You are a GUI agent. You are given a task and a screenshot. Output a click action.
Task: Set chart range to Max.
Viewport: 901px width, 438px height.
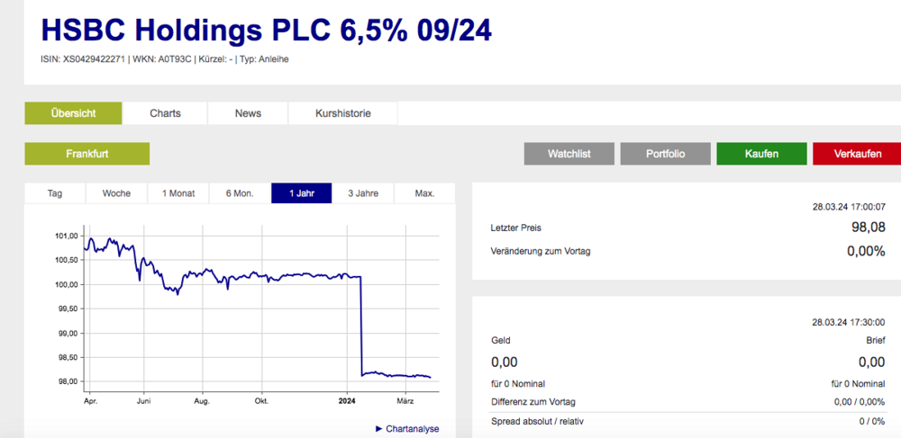click(424, 193)
